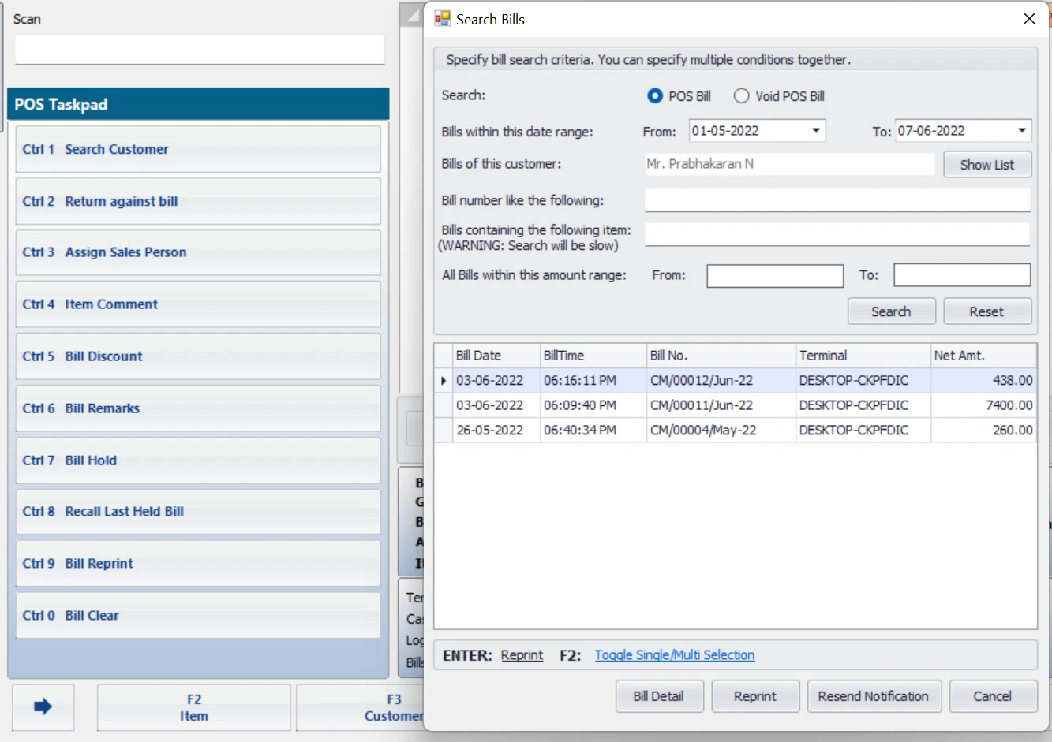Click the Search Bills window icon
Viewport: 1052px width, 742px height.
[x=443, y=19]
